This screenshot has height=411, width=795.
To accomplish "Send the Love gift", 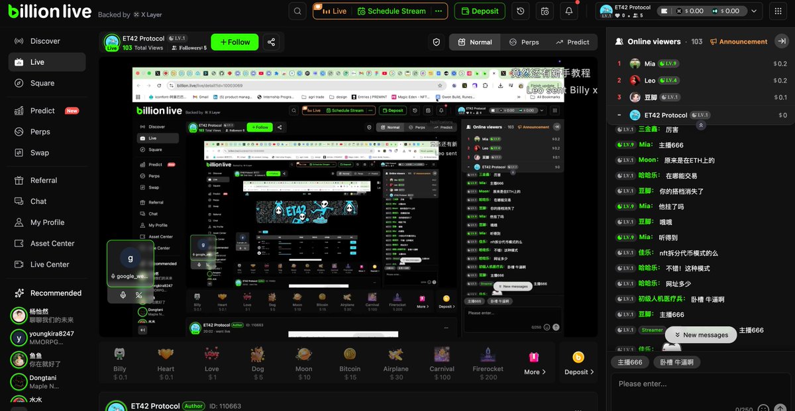I will click(x=212, y=363).
